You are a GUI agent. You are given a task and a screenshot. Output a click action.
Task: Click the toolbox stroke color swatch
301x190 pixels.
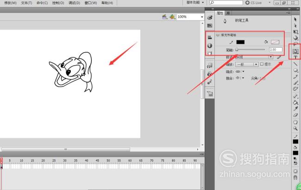(x=295, y=141)
